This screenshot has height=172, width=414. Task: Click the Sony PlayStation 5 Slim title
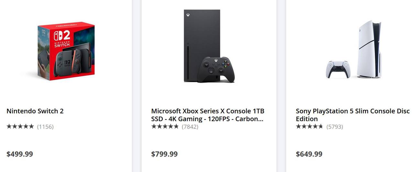(353, 115)
